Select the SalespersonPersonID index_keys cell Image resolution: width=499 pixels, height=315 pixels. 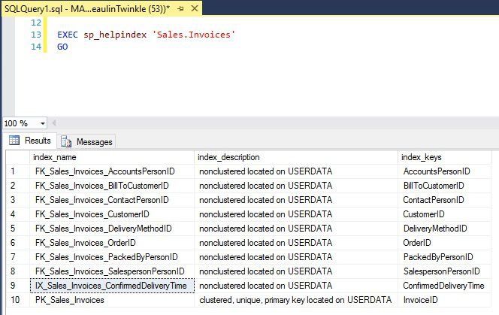445,271
